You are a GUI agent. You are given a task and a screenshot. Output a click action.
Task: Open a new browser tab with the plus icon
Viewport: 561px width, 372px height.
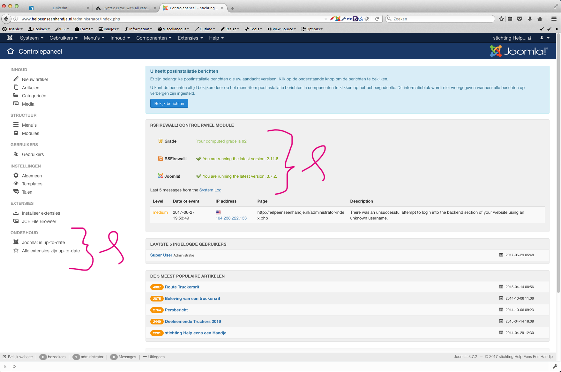coord(233,8)
